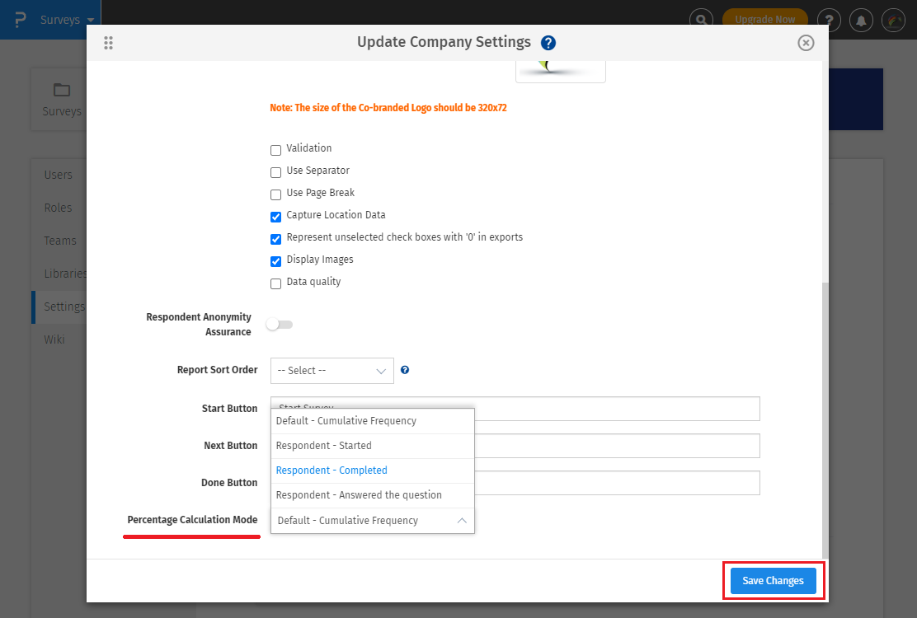Open the search icon in top bar
The height and width of the screenshot is (618, 917).
pyautogui.click(x=701, y=20)
